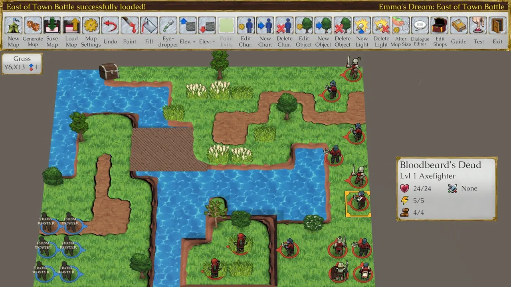Select the New Object tree icon
511x287 pixels.
pos(323,26)
